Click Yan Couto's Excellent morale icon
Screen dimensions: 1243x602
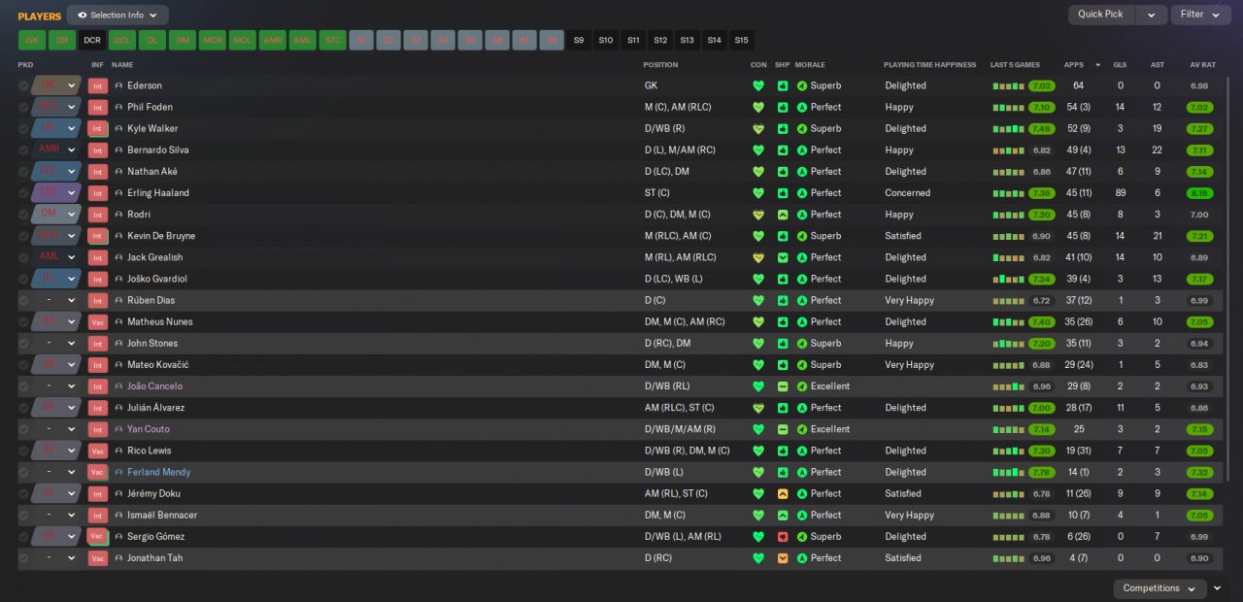click(x=802, y=429)
